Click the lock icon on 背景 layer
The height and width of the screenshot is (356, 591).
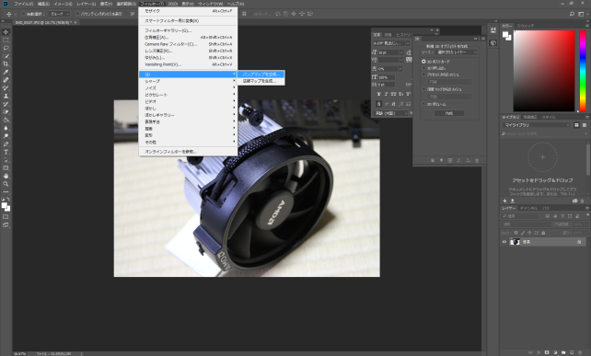[579, 242]
